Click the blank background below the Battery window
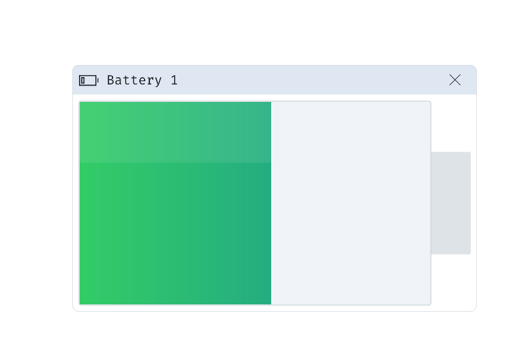531x358 pixels. 268,335
